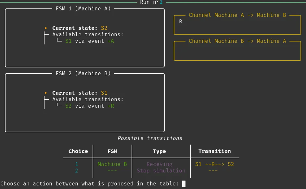Click the Channel Machine B -> Machine A title
This screenshot has height=189, width=306.
coord(237,41)
